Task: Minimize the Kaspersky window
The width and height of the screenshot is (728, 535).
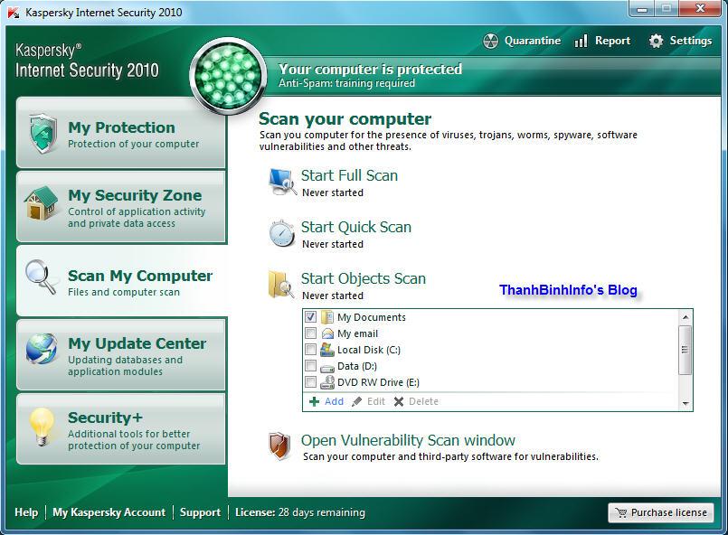Action: point(642,9)
